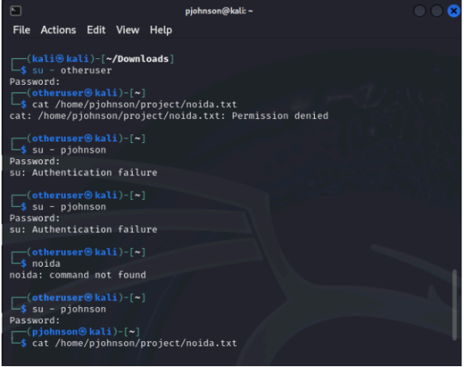This screenshot has height=367, width=464.
Task: Open the Help menu
Action: pos(160,30)
